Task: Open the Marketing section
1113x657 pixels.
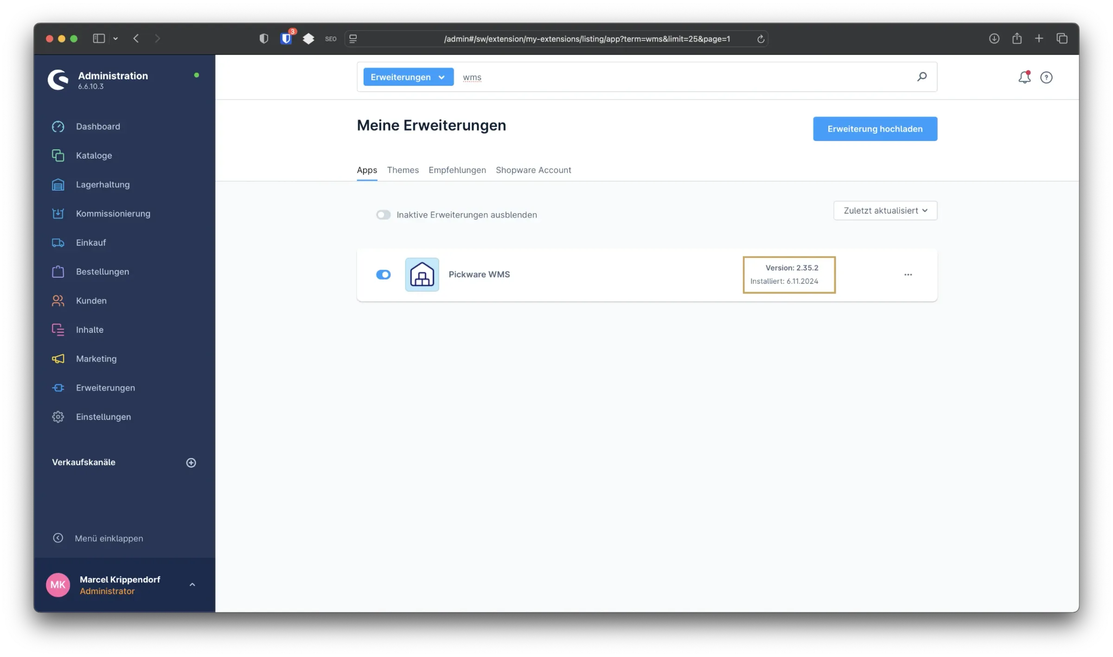Action: [x=96, y=358]
